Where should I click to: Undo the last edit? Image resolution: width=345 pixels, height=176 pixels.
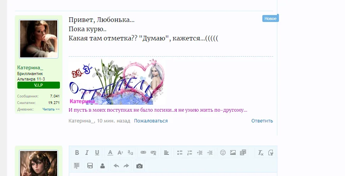point(116,166)
